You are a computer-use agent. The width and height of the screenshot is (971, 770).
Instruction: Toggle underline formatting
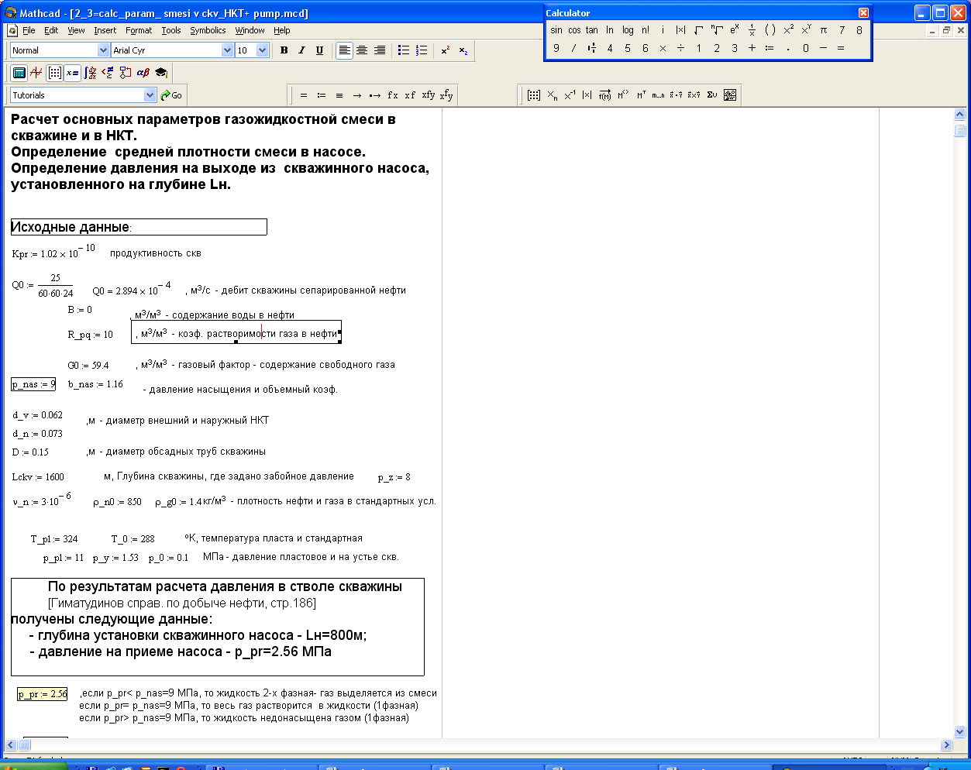point(320,50)
